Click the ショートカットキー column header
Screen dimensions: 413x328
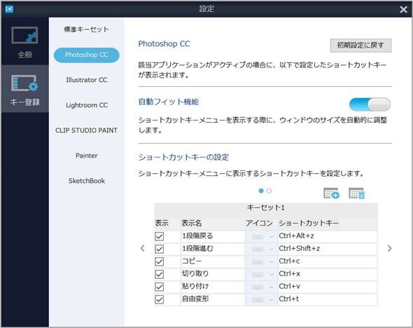pos(309,224)
